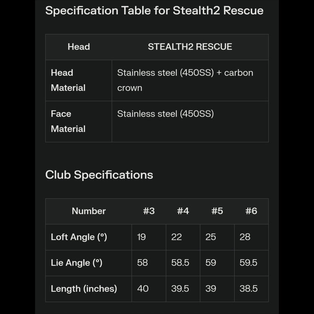The height and width of the screenshot is (314, 314).
Task: Select the lie angle value 58.5 for #4
Action: [x=180, y=263]
